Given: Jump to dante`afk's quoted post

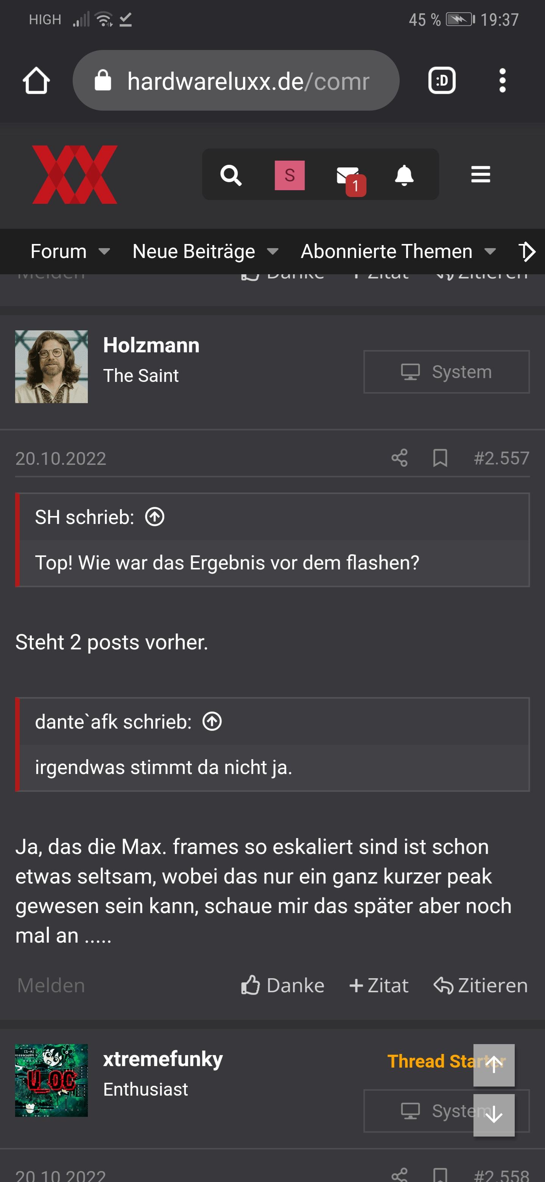Looking at the screenshot, I should (x=212, y=721).
